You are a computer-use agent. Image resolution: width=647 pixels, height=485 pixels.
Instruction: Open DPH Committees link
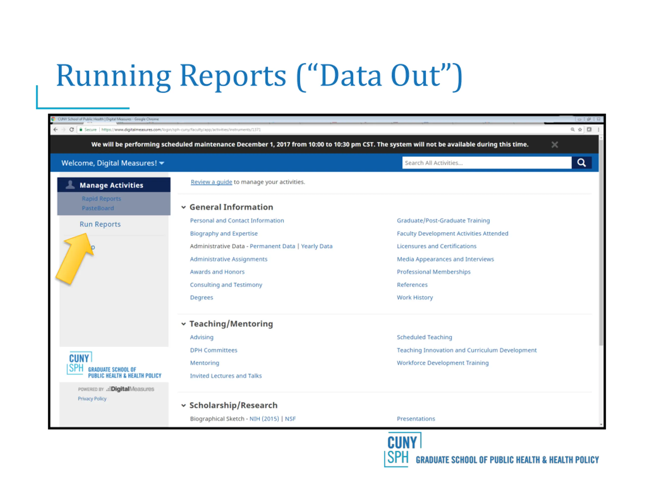click(x=214, y=350)
